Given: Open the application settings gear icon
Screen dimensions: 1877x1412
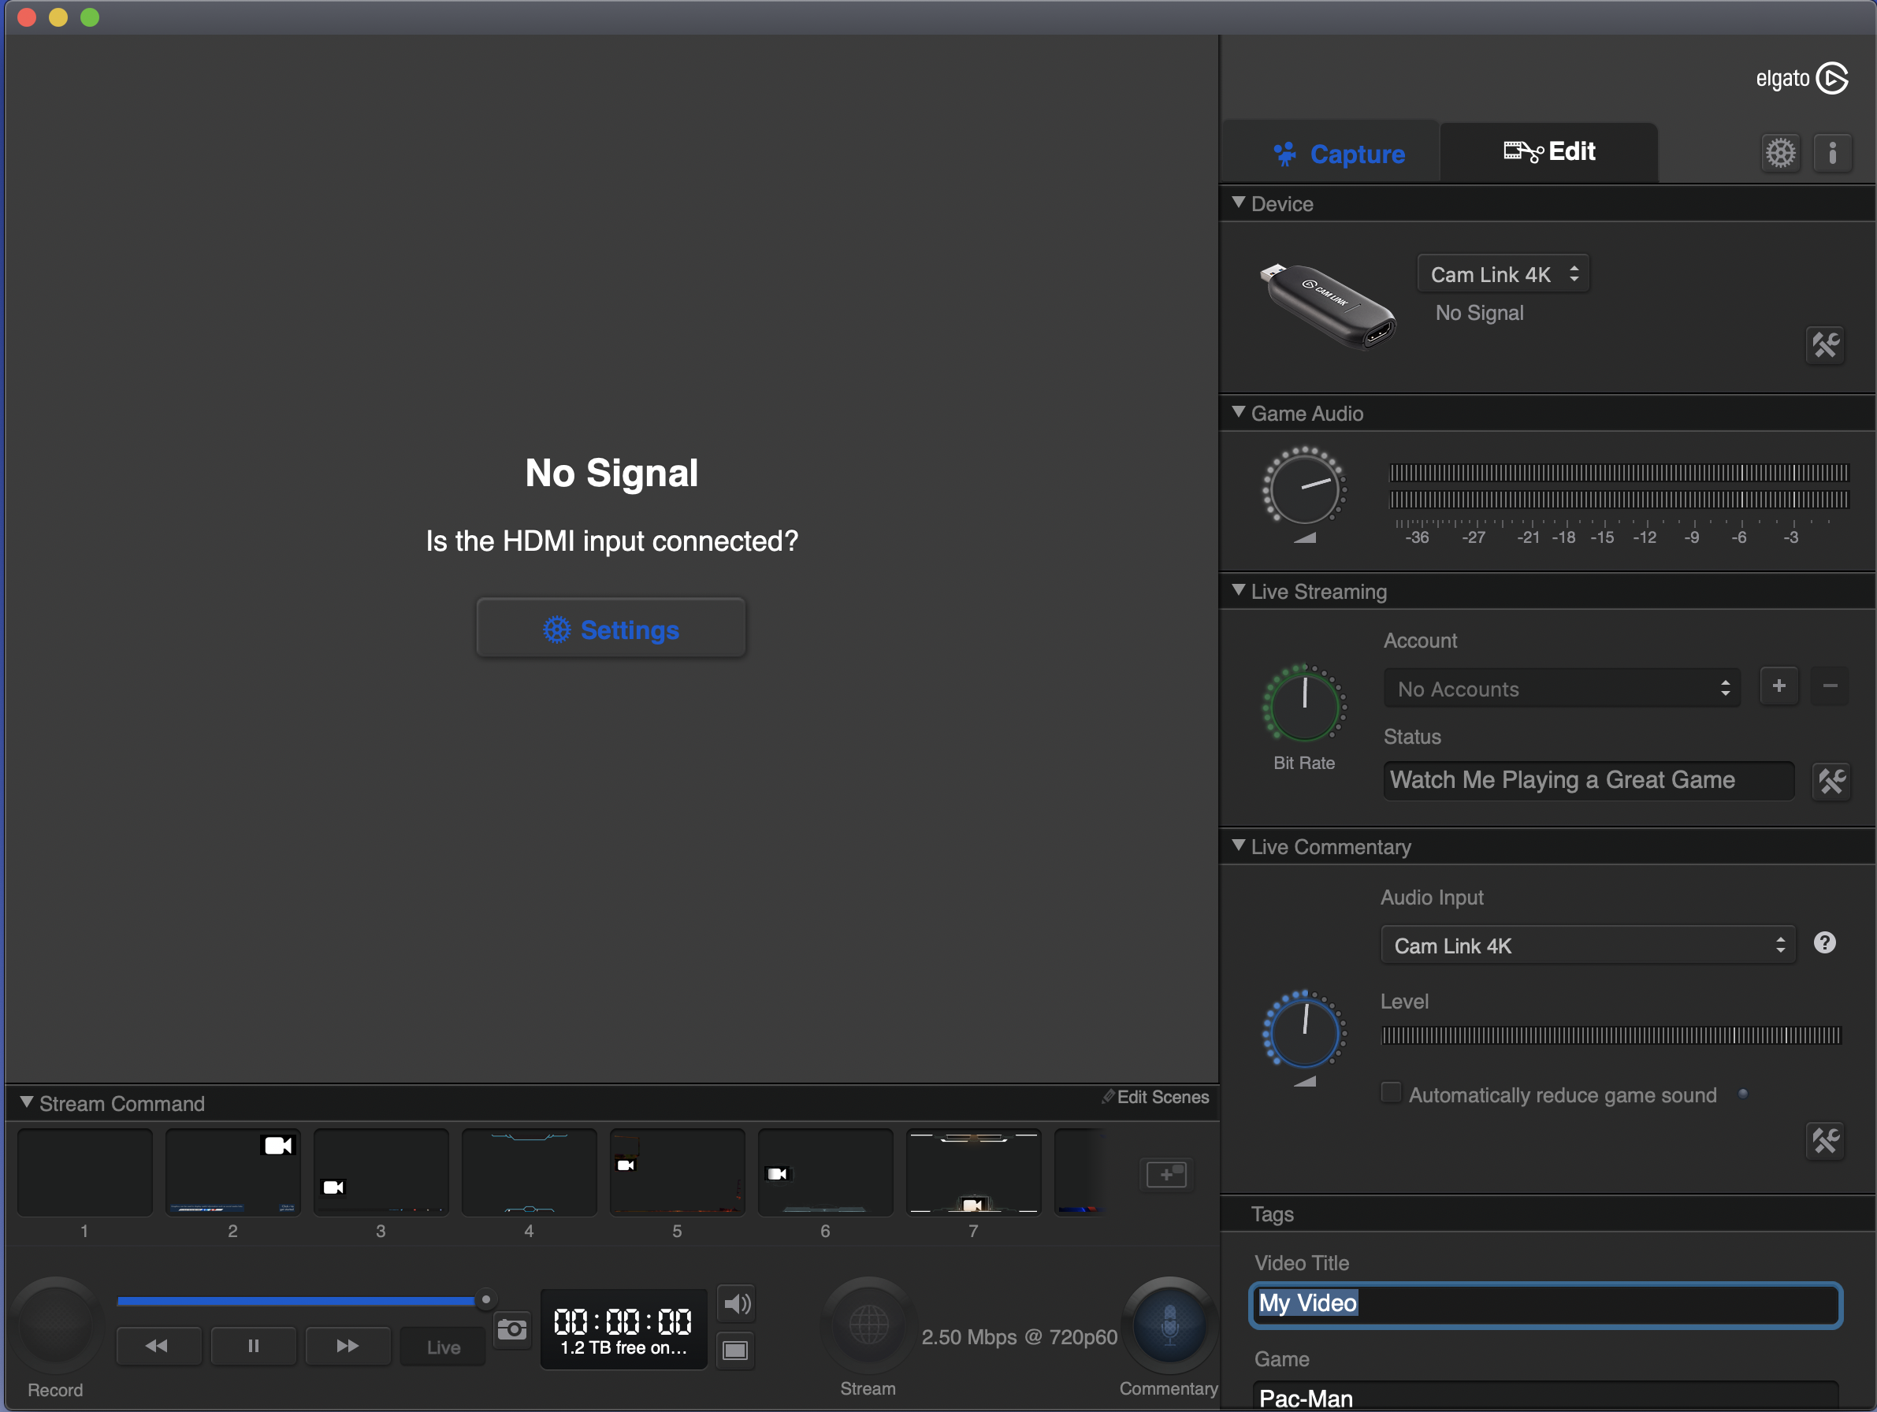Looking at the screenshot, I should click(1781, 154).
